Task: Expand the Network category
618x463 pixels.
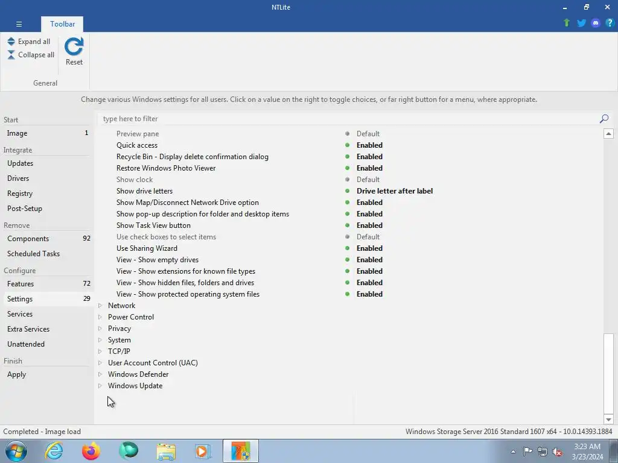Action: point(100,306)
